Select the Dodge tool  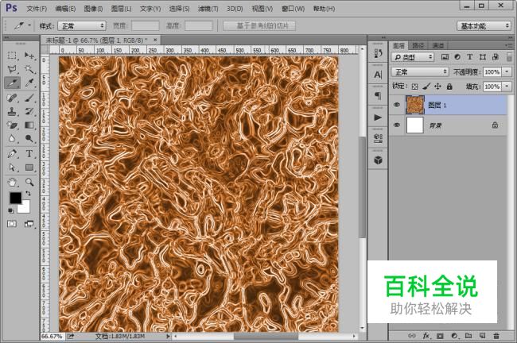click(29, 139)
